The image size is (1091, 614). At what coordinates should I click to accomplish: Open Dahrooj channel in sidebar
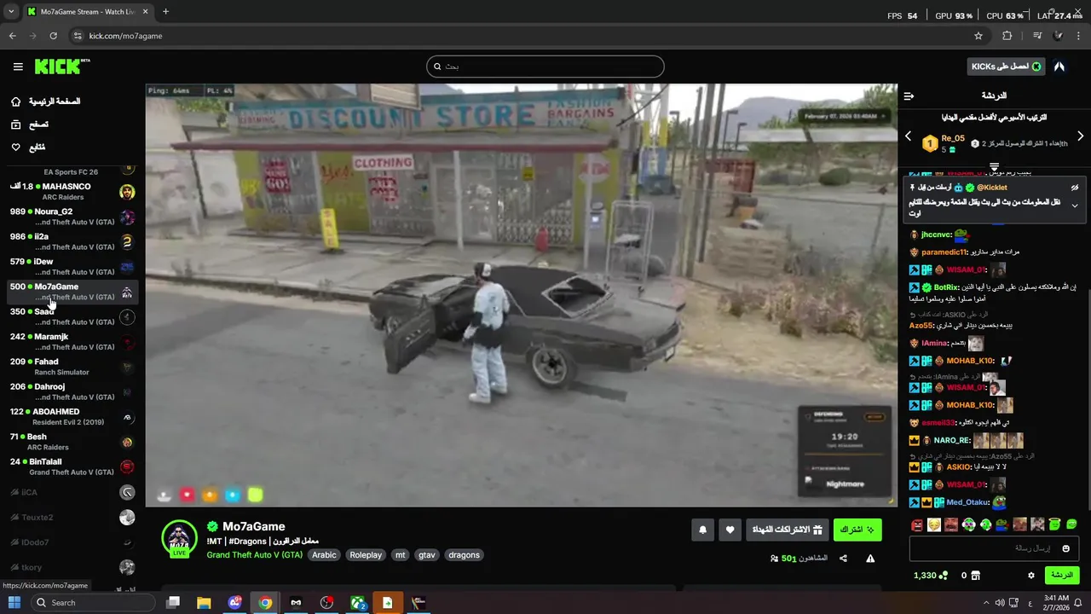coord(72,391)
